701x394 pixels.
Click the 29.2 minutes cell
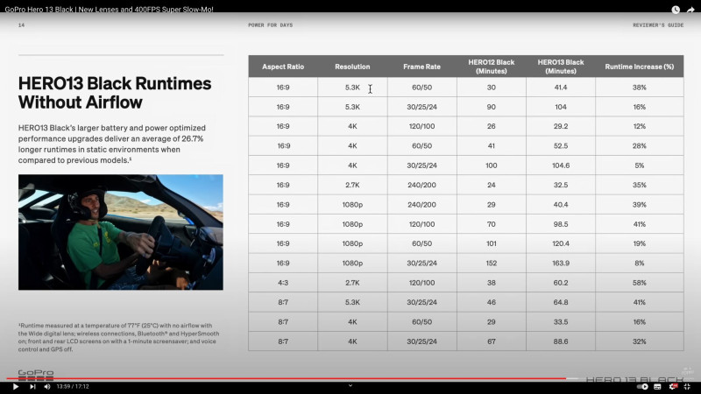click(x=561, y=126)
